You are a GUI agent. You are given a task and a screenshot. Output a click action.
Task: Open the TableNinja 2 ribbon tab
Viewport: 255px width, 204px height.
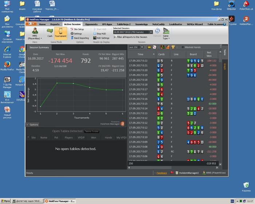tap(123, 24)
